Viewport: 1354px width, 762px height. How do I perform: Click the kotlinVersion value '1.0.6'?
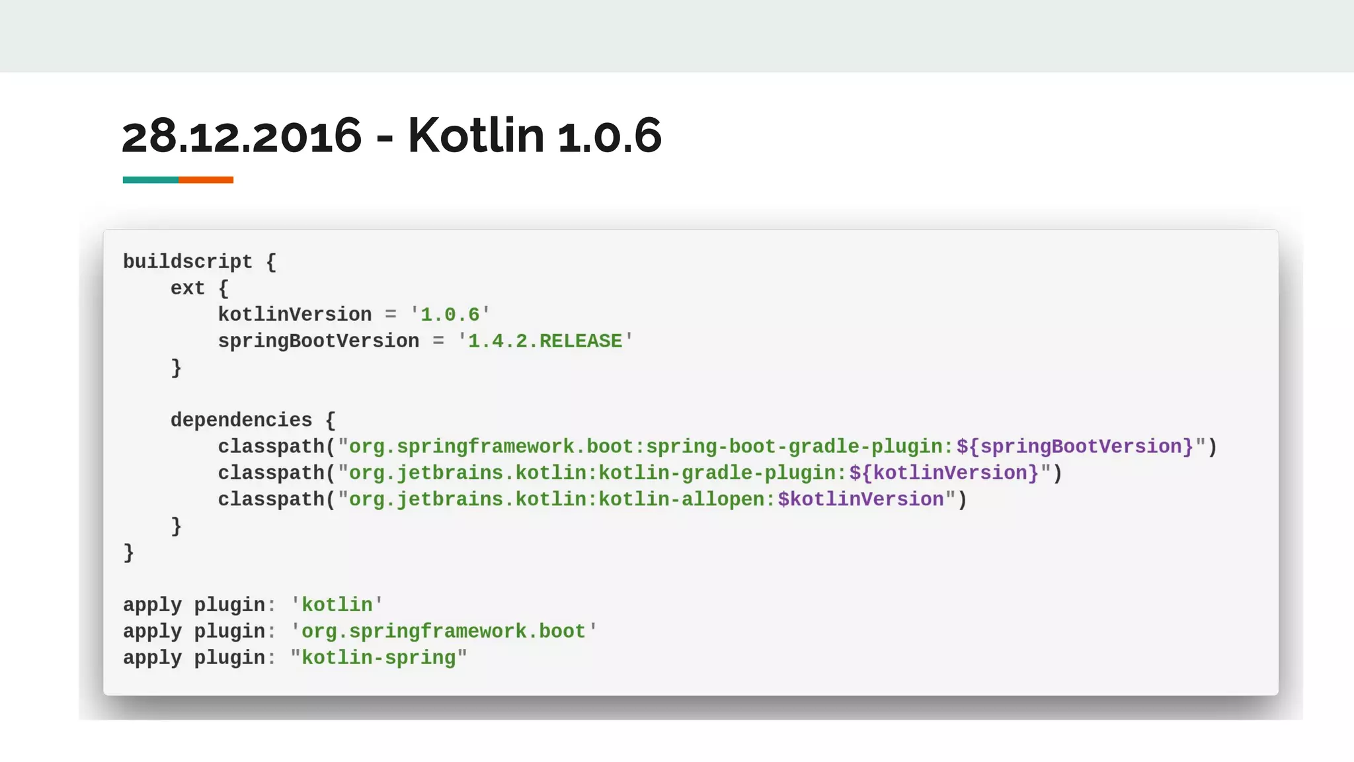pyautogui.click(x=450, y=315)
